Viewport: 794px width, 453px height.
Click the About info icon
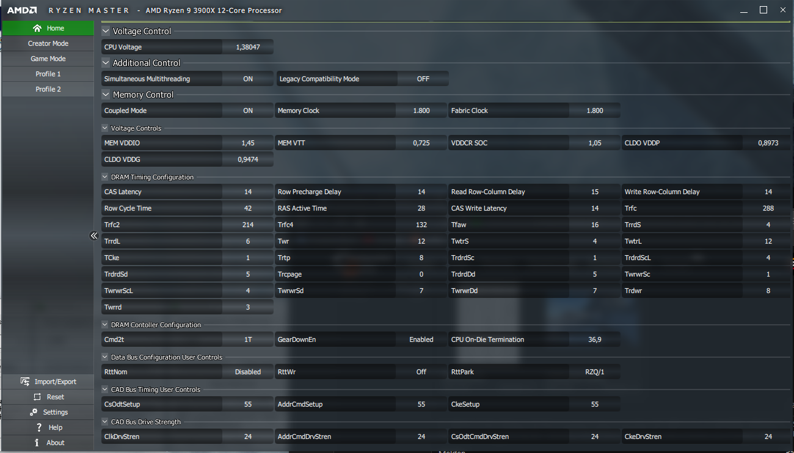37,443
